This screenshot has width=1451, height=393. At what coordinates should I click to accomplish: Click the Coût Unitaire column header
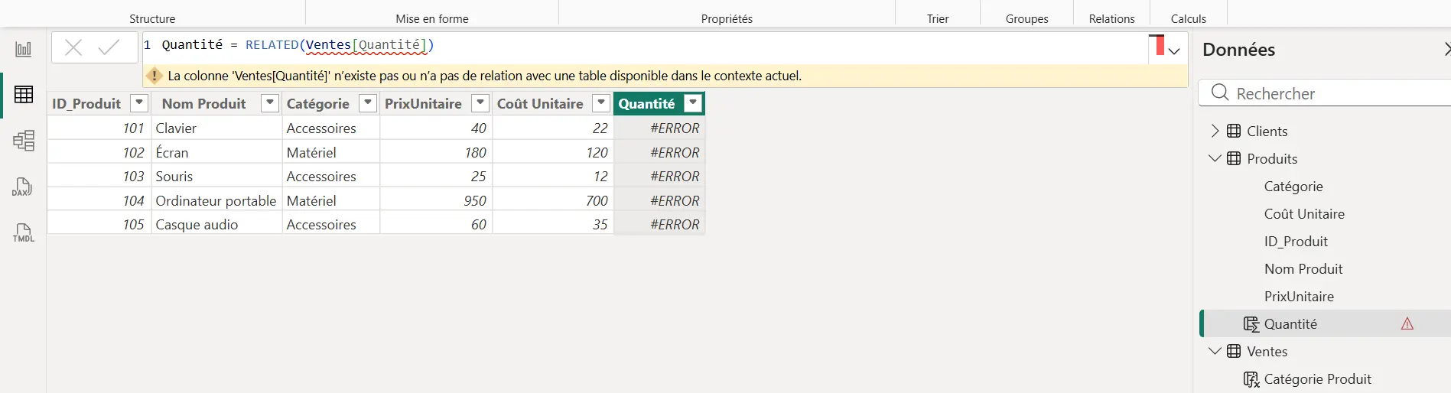[540, 103]
